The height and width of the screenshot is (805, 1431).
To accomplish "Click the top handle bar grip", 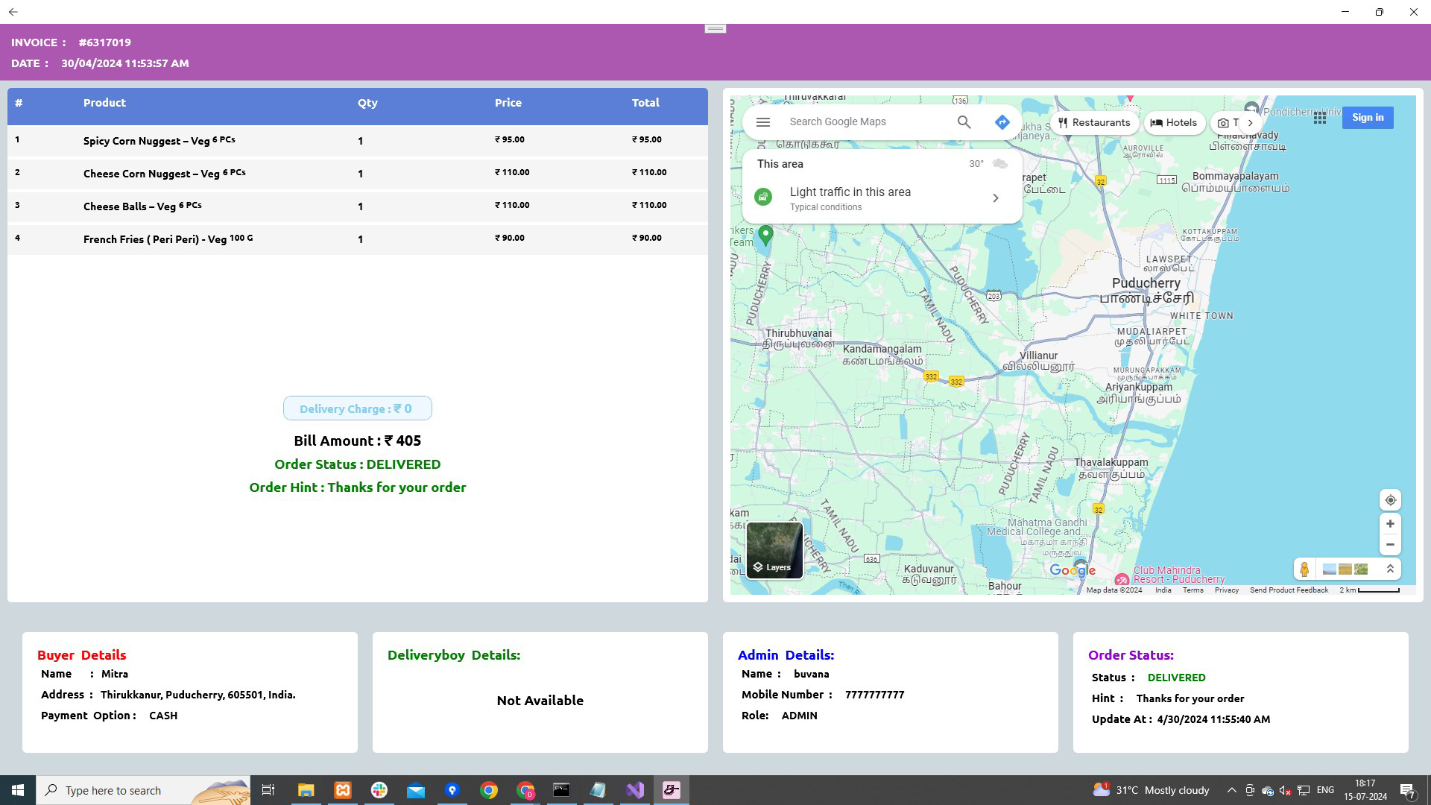I will pyautogui.click(x=715, y=28).
